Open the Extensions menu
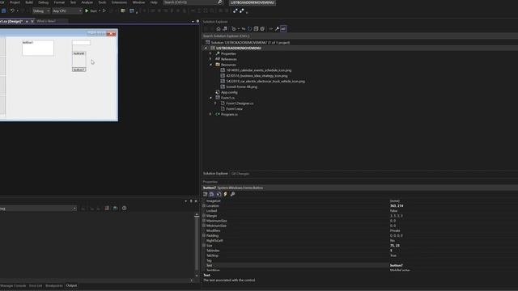518x291 pixels. click(119, 2)
